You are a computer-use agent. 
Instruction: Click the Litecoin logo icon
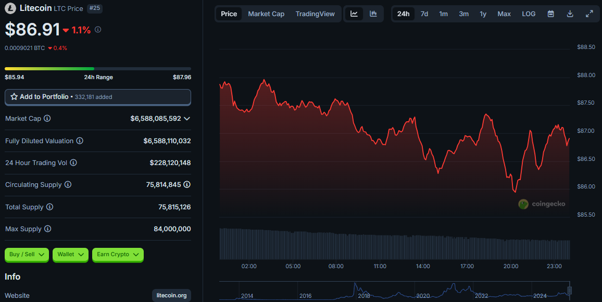pyautogui.click(x=10, y=8)
